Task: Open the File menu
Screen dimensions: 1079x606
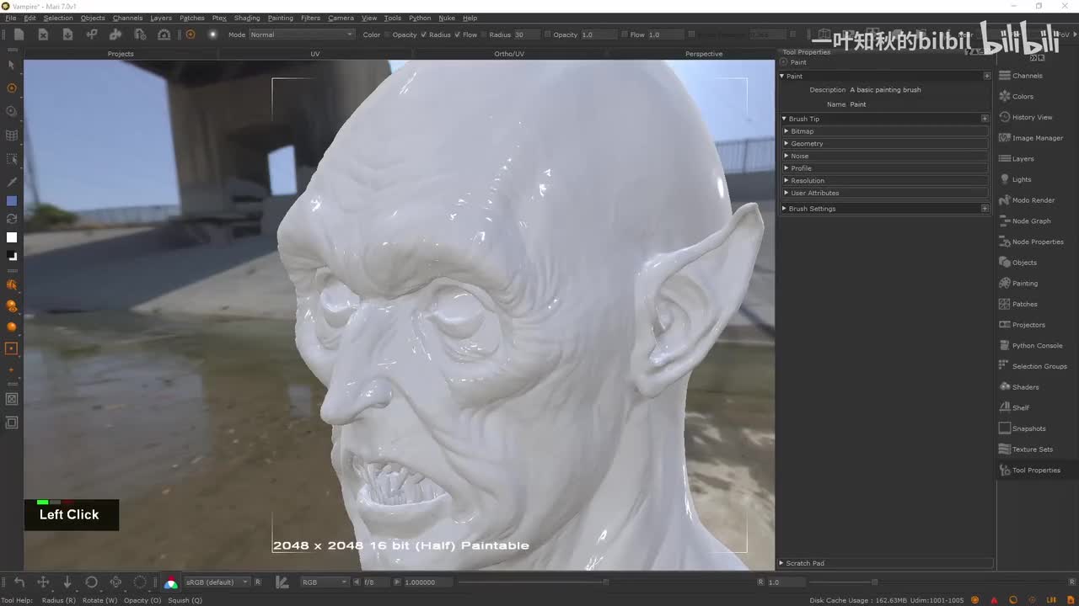Action: (x=11, y=18)
